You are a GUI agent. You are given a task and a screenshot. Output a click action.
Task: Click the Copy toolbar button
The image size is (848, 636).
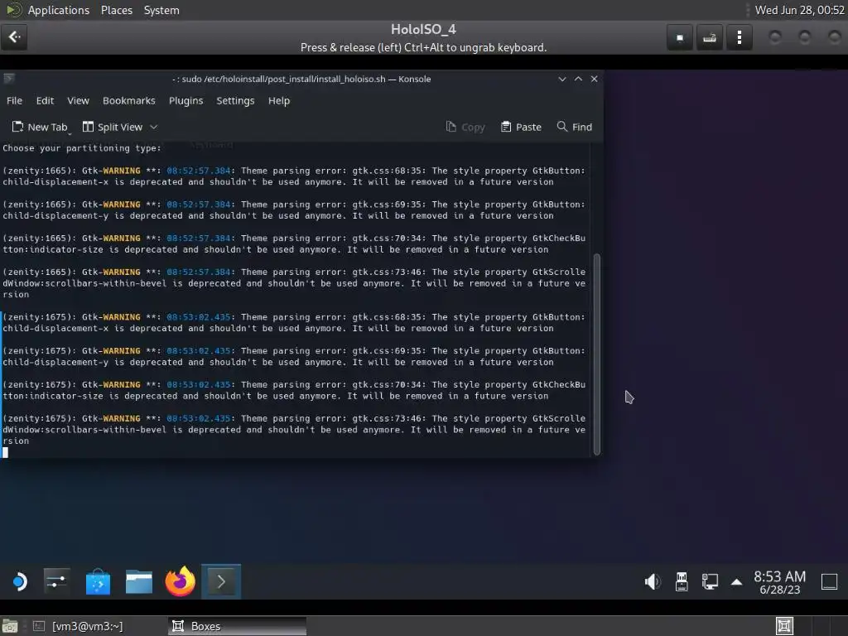[465, 127]
